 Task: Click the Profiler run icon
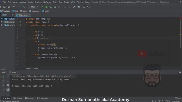click(x=55, y=7)
